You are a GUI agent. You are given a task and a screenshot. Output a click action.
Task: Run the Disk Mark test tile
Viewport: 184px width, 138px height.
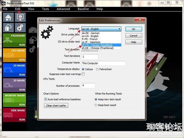(x=14, y=115)
